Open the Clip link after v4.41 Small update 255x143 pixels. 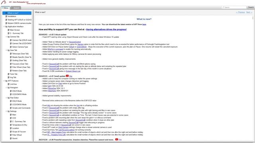point(71,76)
